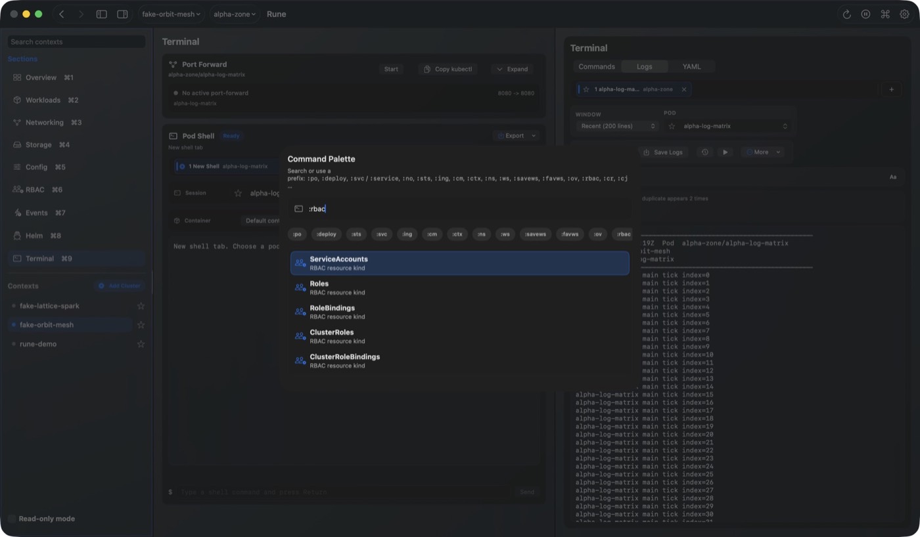Start the port forward
The height and width of the screenshot is (537, 920).
click(x=391, y=69)
